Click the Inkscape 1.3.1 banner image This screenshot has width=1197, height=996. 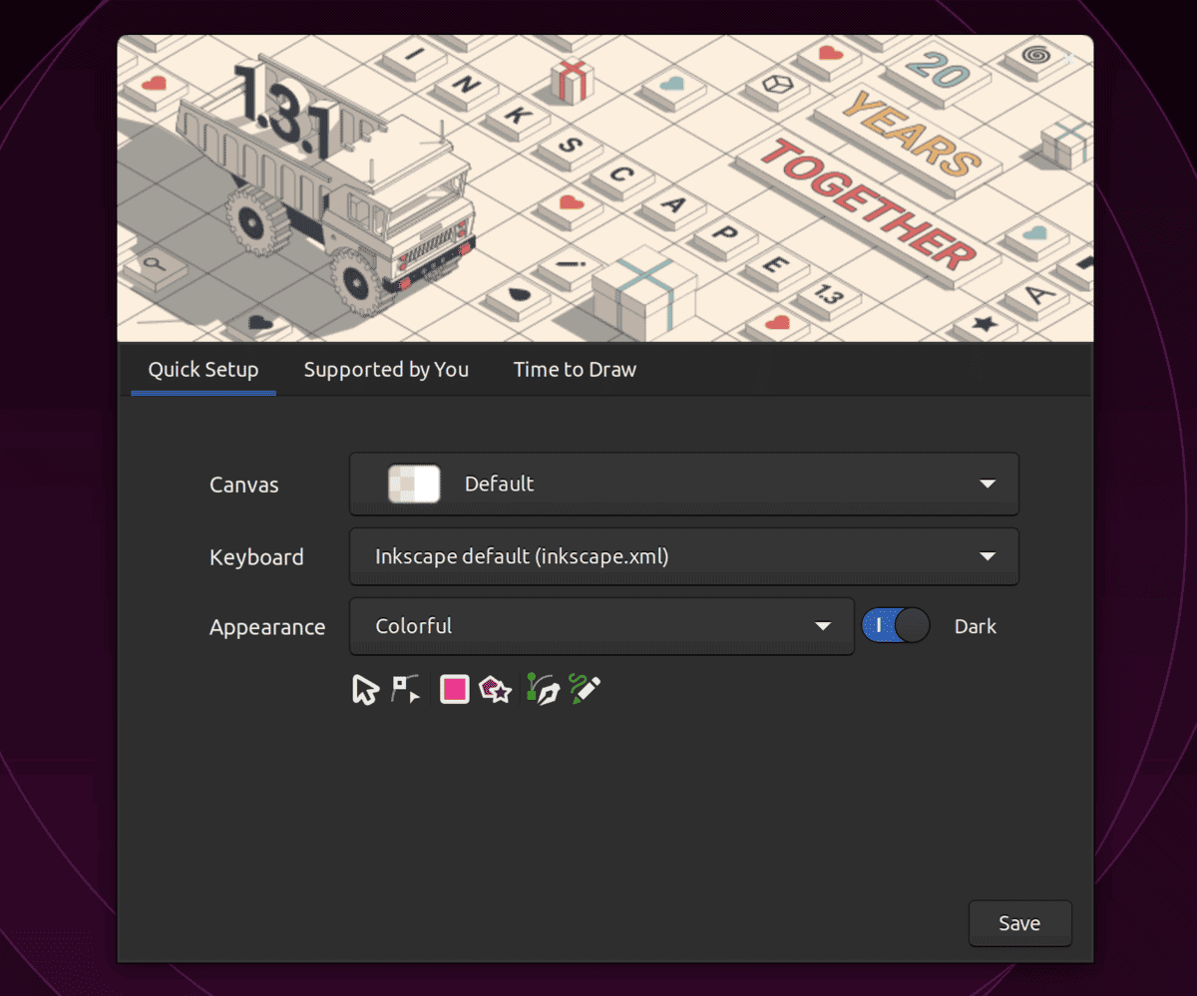click(x=604, y=189)
